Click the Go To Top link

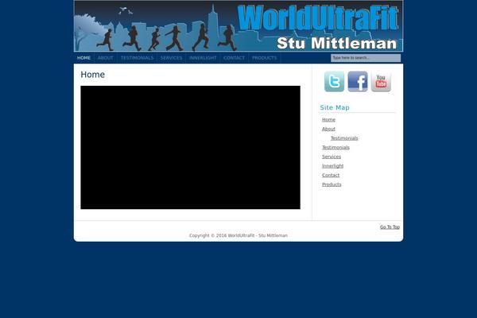pos(390,227)
